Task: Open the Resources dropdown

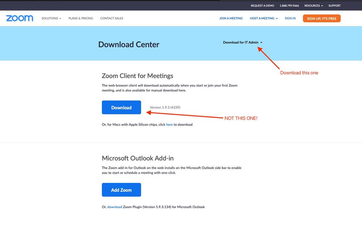Action: coord(313,5)
